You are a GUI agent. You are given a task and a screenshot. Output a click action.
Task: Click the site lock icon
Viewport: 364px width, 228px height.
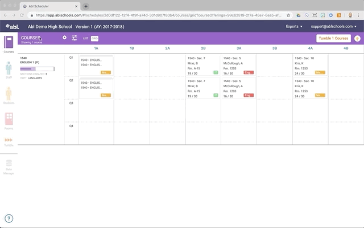(32, 15)
